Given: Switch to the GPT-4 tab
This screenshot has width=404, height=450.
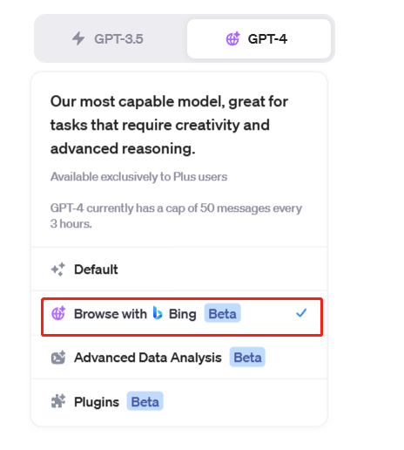Looking at the screenshot, I should pos(259,38).
